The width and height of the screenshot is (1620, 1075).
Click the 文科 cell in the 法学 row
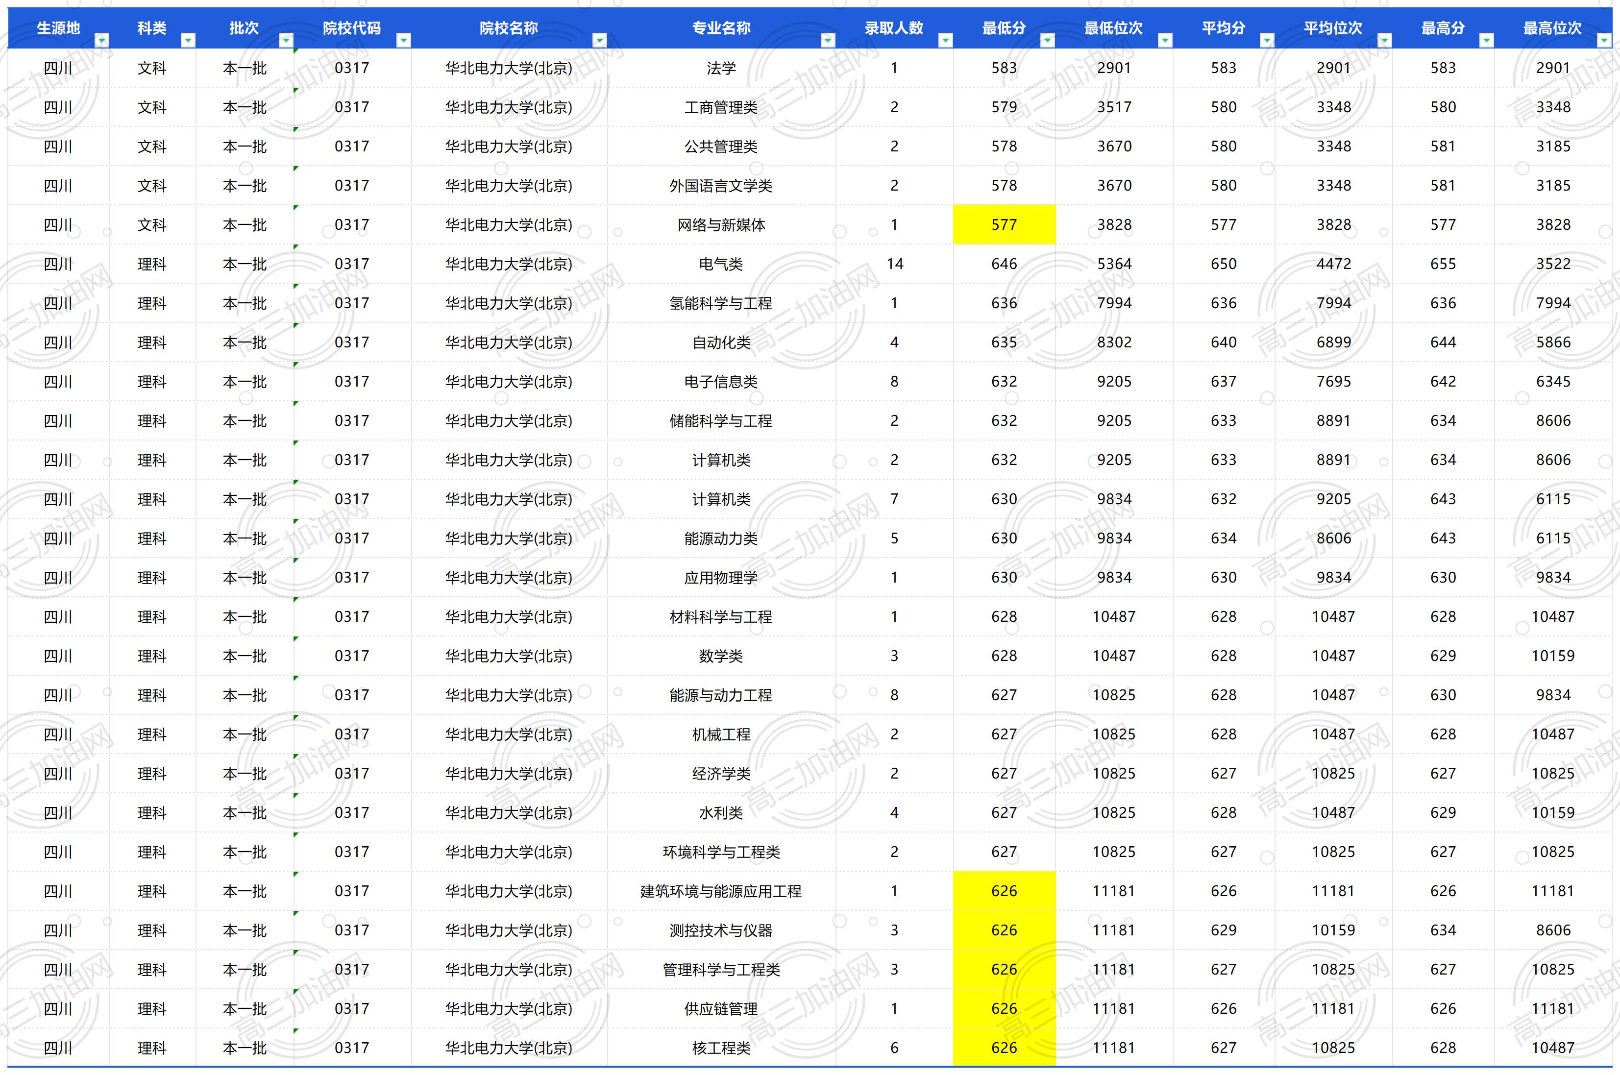[x=152, y=68]
